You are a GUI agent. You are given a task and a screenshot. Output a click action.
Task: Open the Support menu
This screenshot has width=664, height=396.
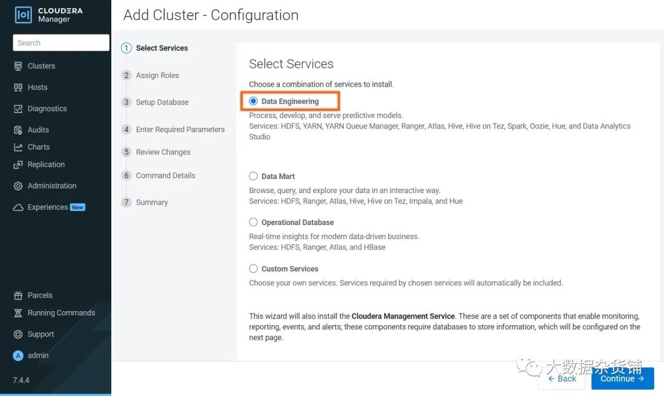[x=41, y=334]
